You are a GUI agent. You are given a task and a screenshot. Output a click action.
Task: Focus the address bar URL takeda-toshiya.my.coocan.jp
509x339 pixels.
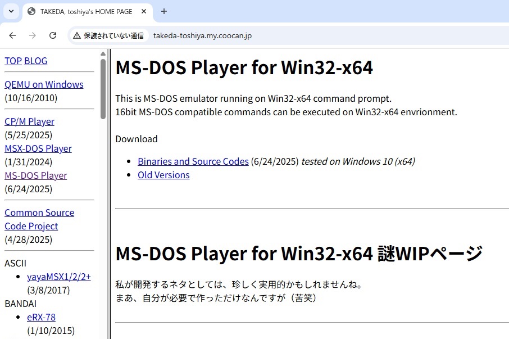(x=203, y=36)
